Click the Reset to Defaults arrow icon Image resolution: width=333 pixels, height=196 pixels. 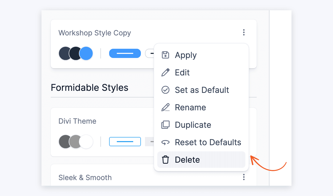pyautogui.click(x=165, y=142)
